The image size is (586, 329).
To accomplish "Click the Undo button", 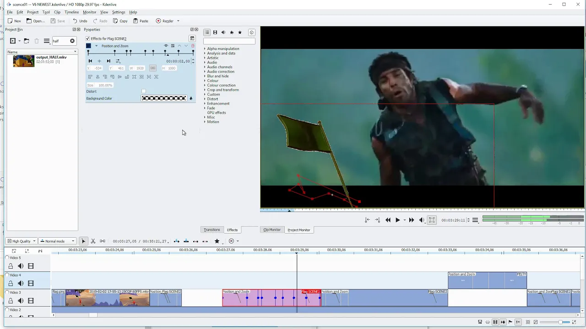I will (80, 21).
